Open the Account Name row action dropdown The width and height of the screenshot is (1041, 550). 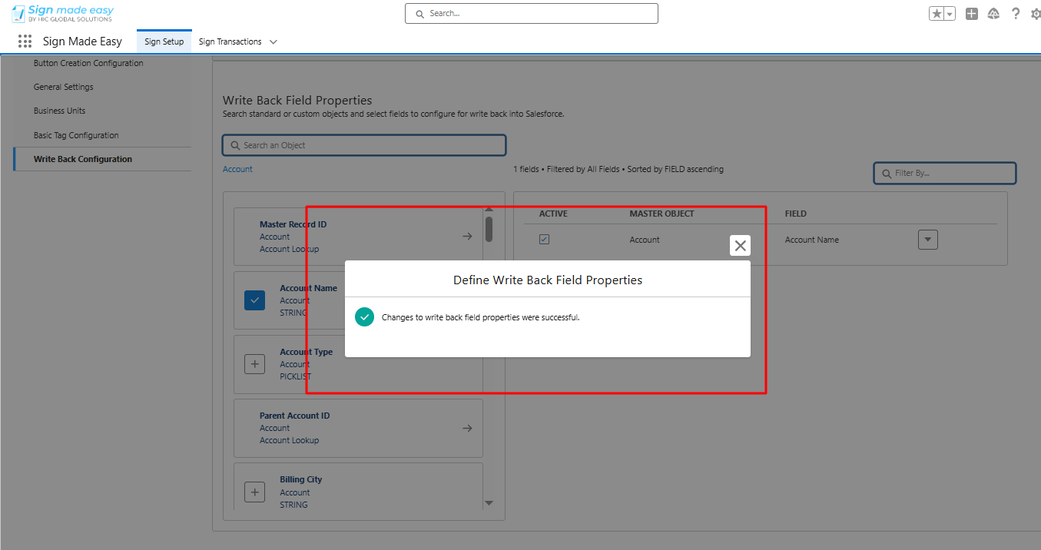[928, 240]
